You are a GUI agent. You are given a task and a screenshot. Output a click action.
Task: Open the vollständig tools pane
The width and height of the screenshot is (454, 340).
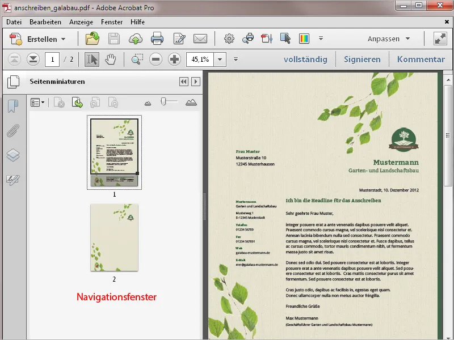(305, 59)
